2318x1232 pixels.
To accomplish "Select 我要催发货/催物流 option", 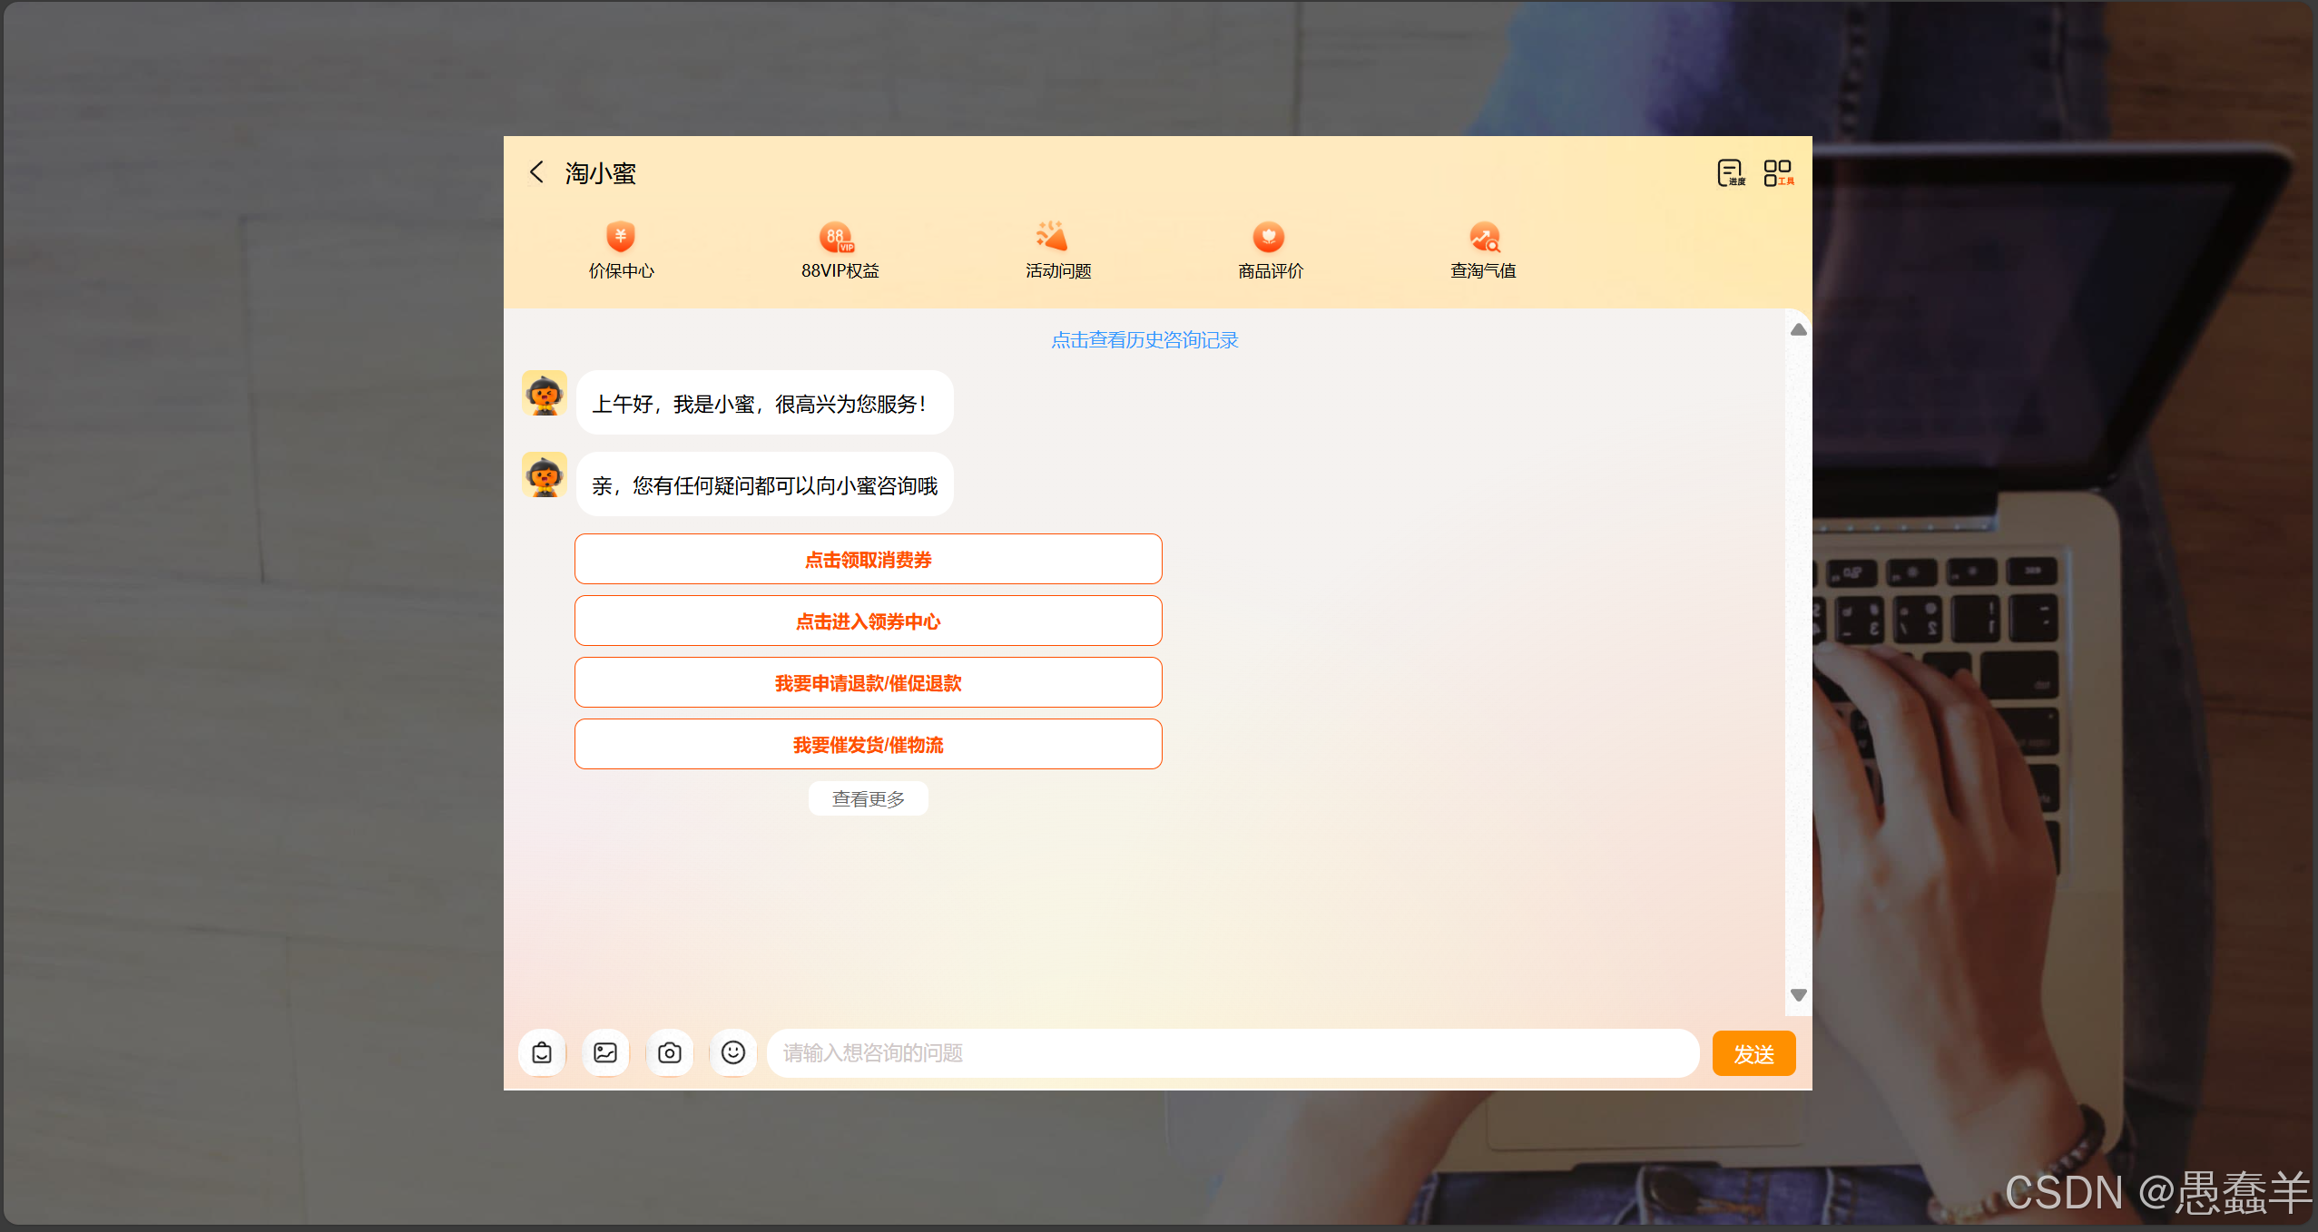I will point(868,745).
